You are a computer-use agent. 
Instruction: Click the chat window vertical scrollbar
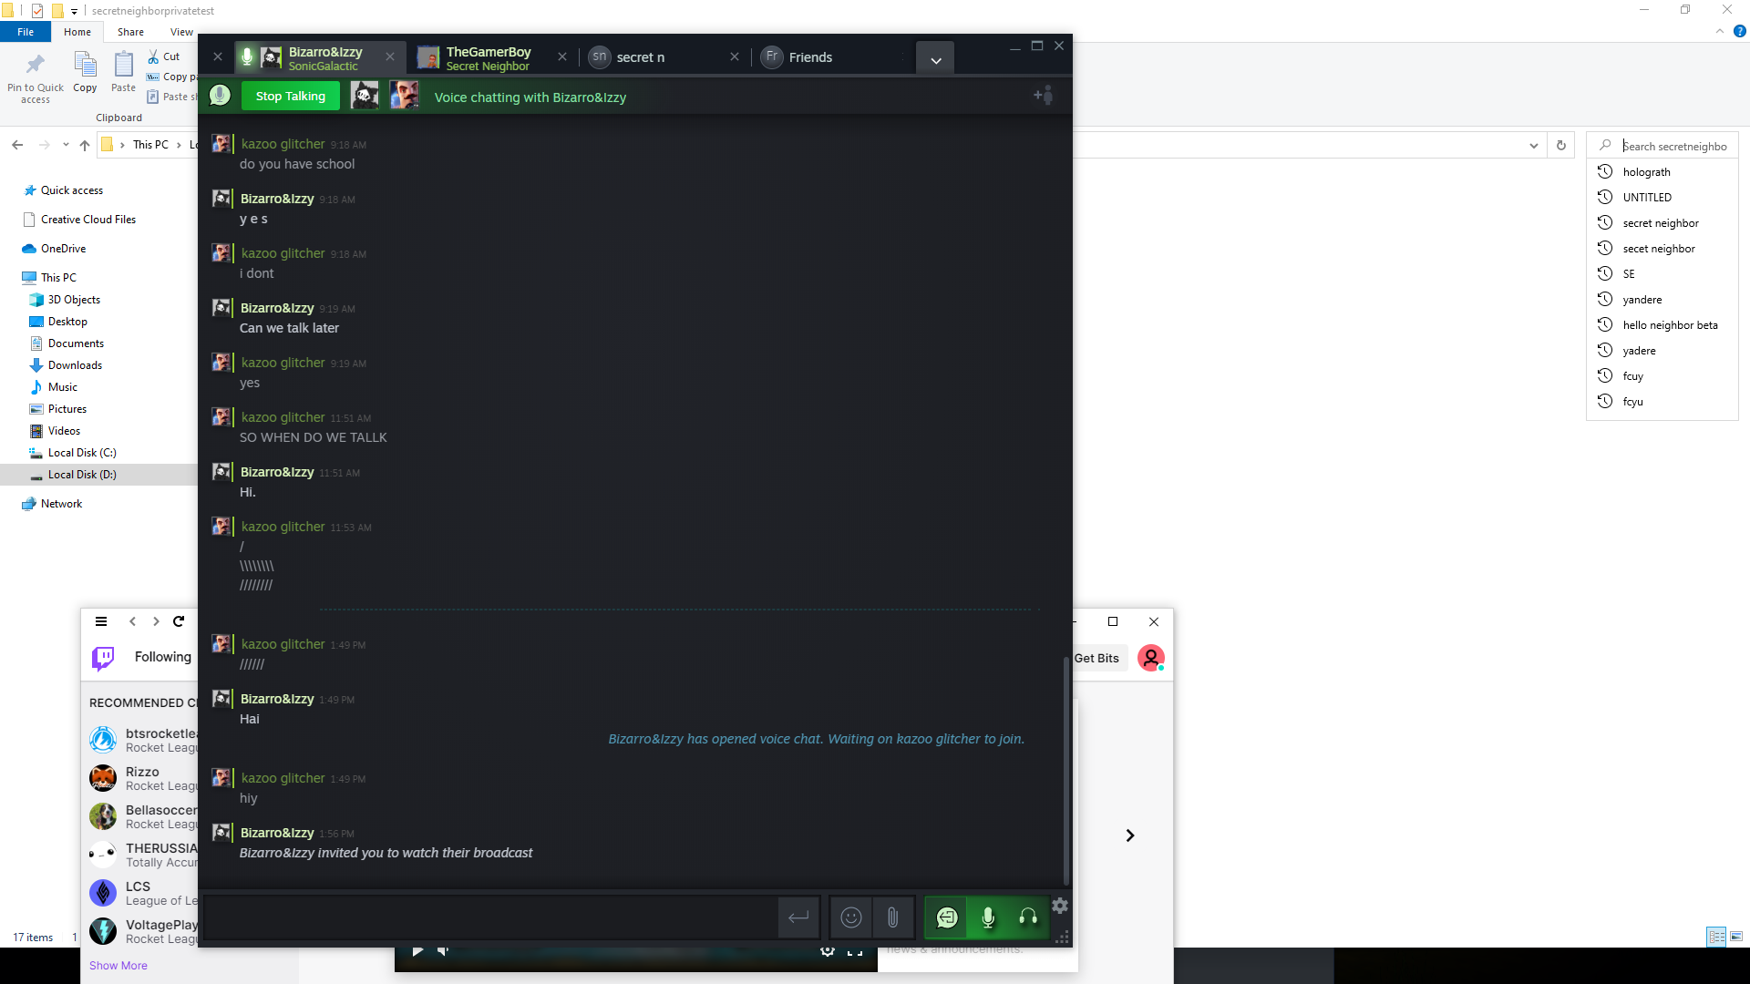[1065, 770]
